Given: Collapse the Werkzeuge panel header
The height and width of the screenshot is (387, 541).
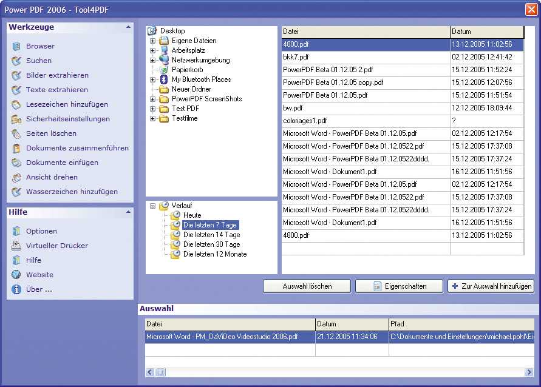Looking at the screenshot, I should pos(128,27).
